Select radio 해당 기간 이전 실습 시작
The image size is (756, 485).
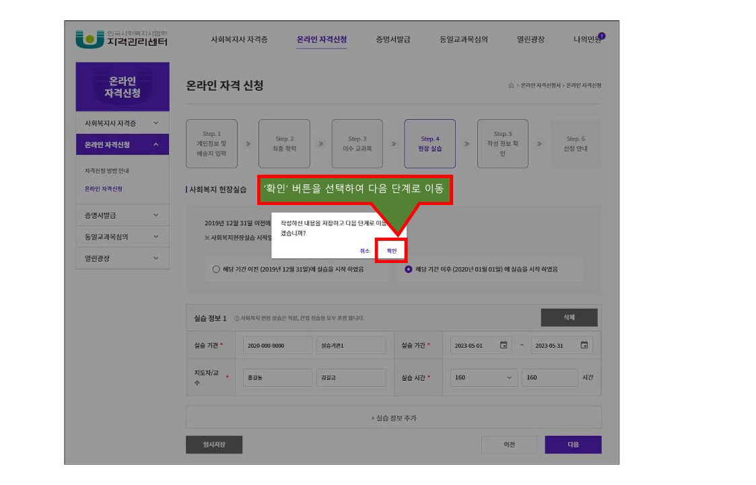216,269
